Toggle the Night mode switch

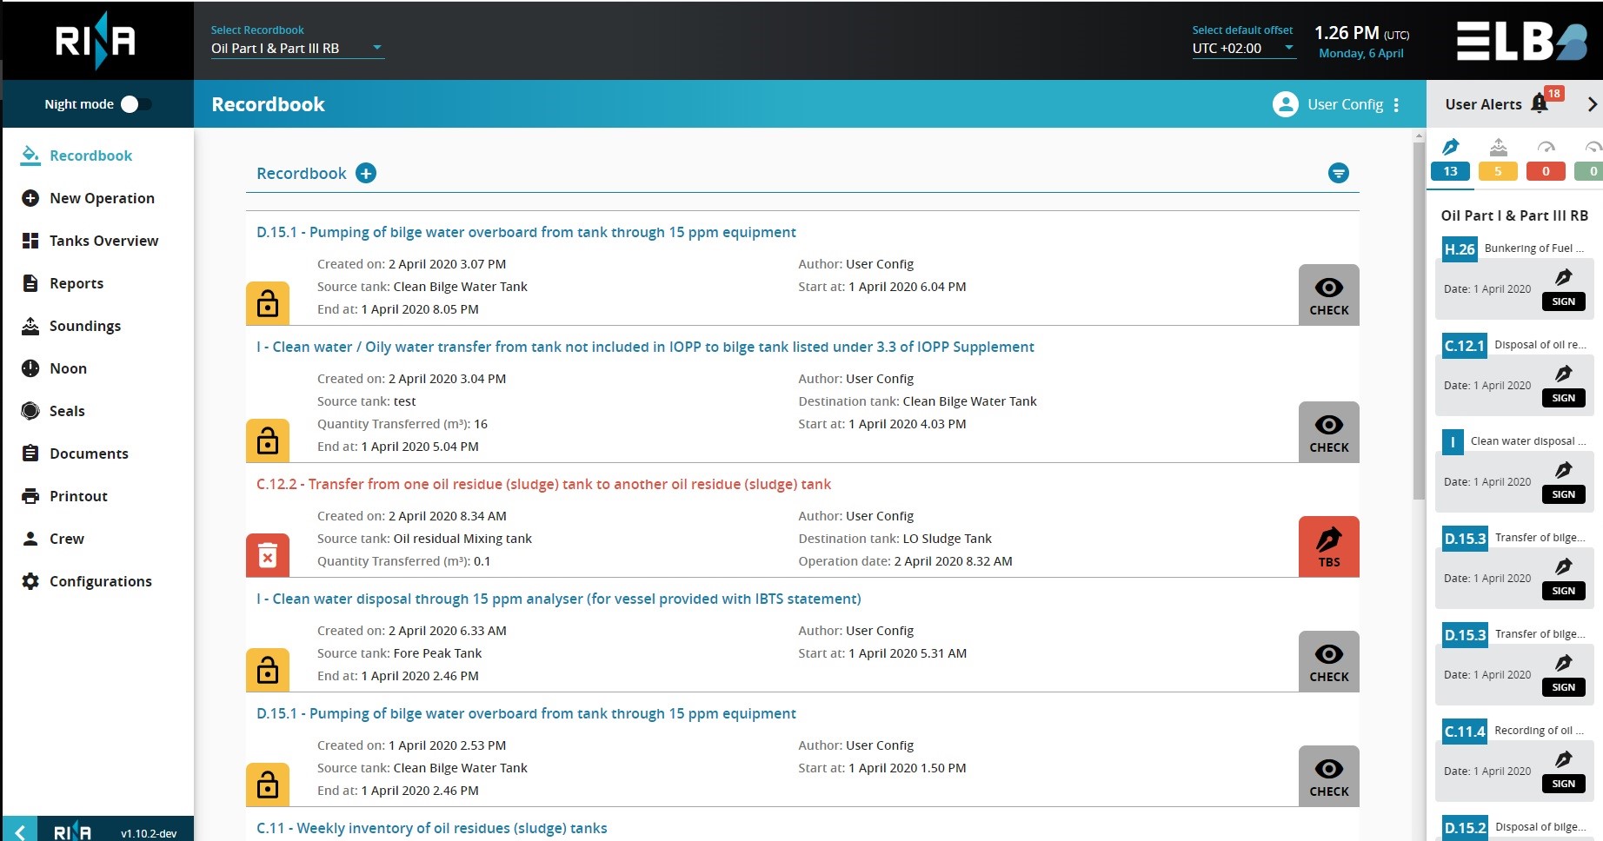[x=136, y=104]
